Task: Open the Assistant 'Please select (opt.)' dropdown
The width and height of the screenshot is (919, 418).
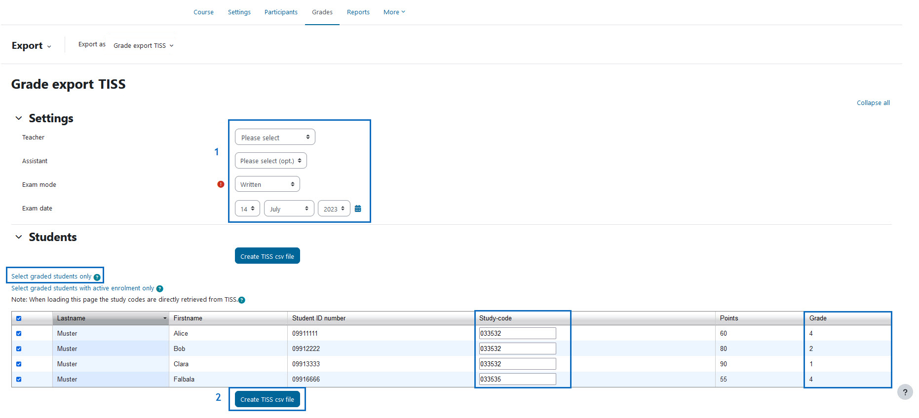Action: point(271,161)
